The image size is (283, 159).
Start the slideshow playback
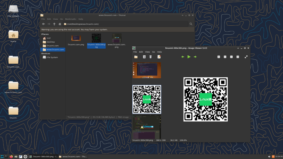click(x=189, y=57)
